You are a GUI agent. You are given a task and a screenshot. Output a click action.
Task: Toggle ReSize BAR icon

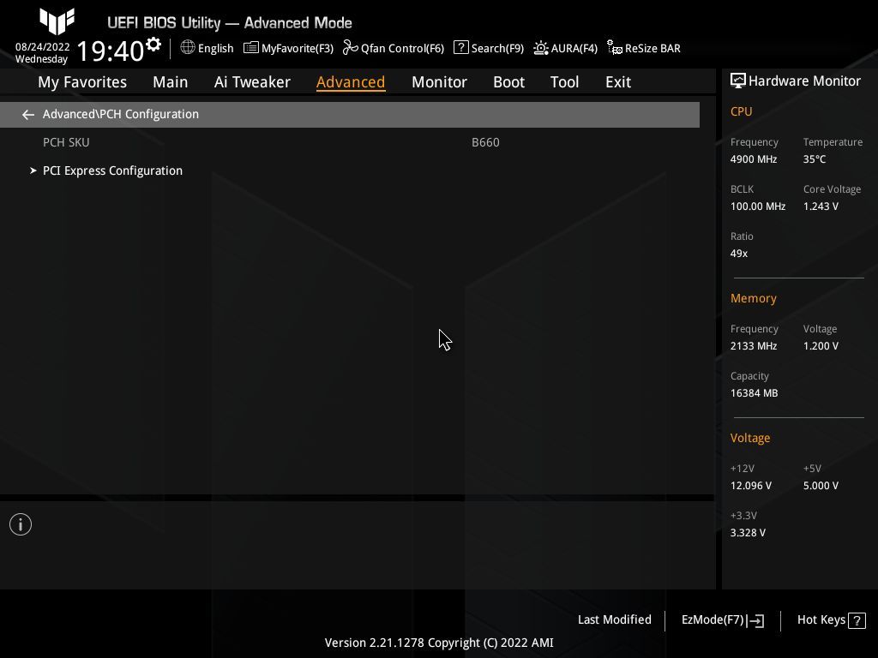point(614,48)
